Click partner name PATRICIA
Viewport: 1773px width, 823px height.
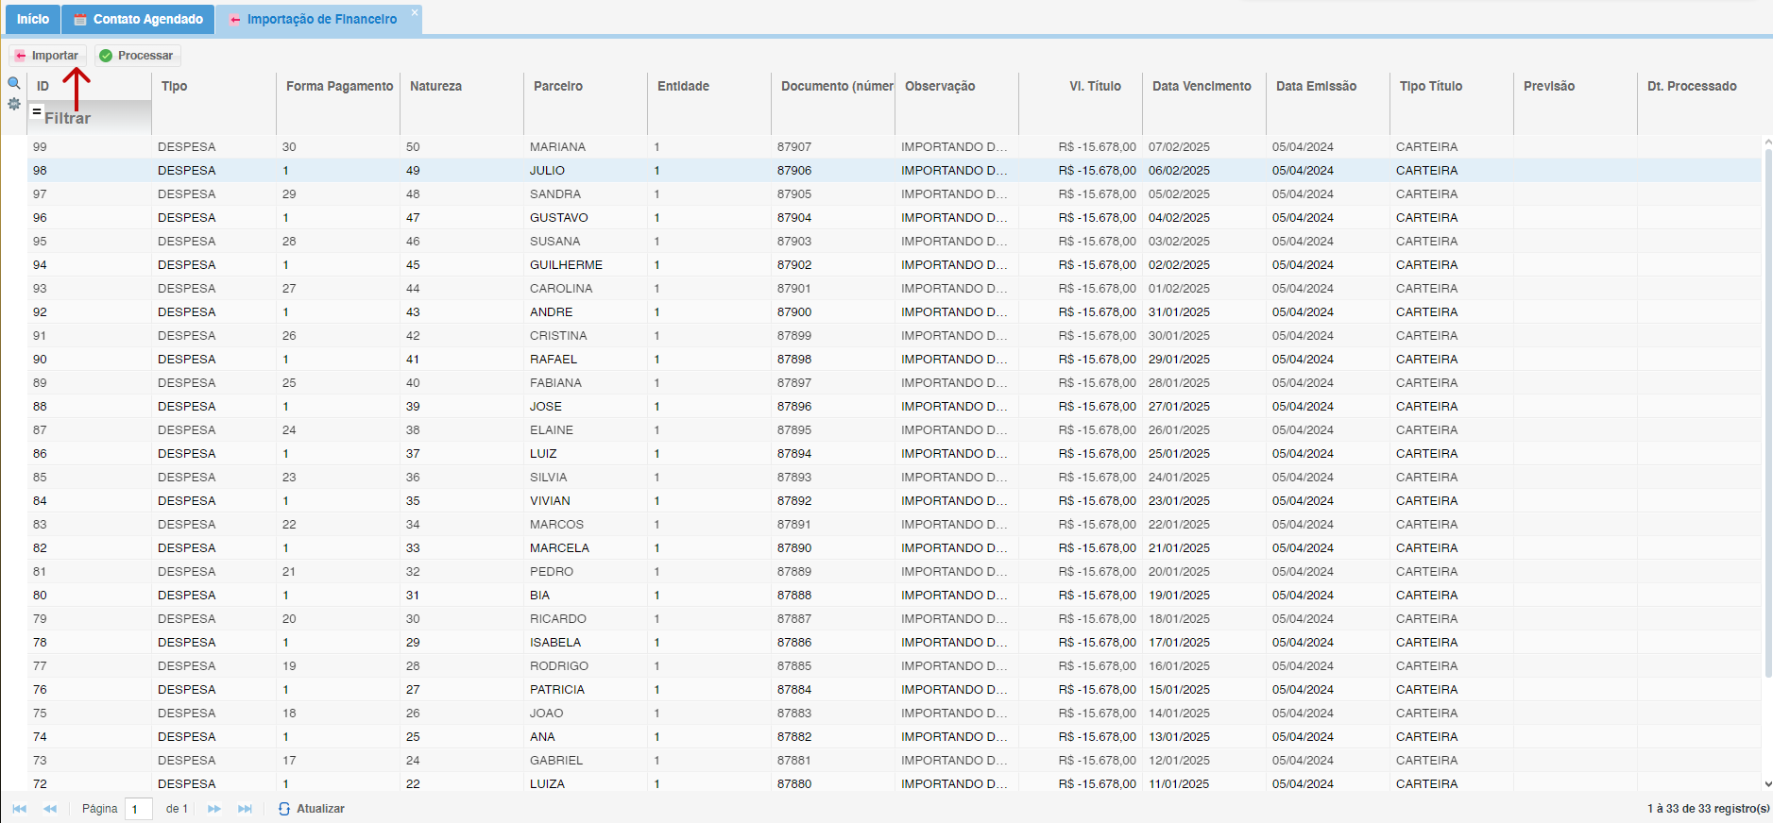tap(557, 689)
